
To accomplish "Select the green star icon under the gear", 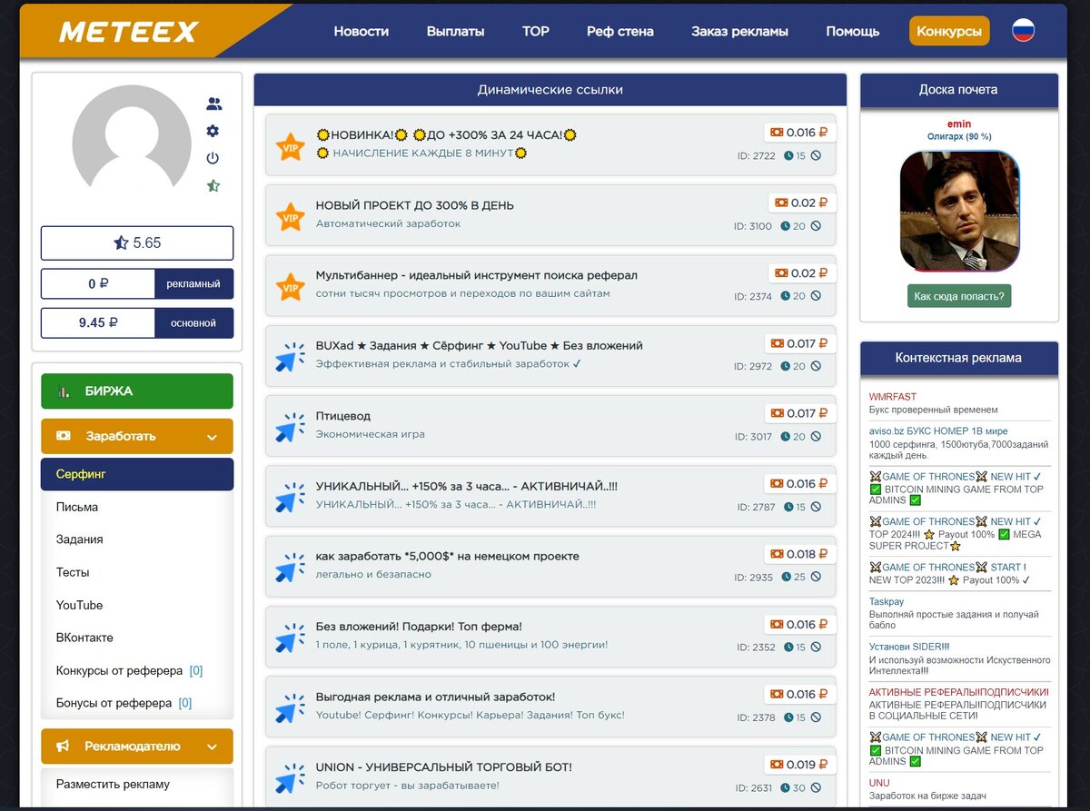I will pos(213,185).
